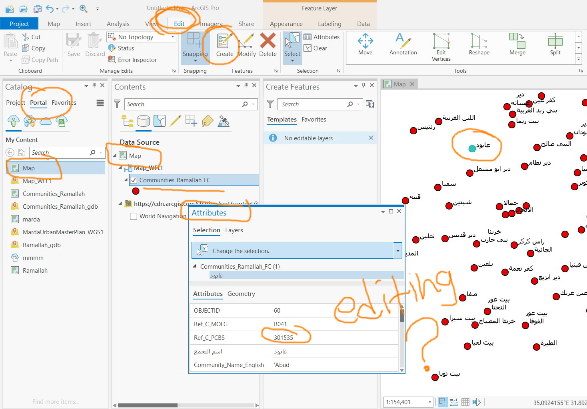
Task: Undo the last action
Action: click(50, 8)
